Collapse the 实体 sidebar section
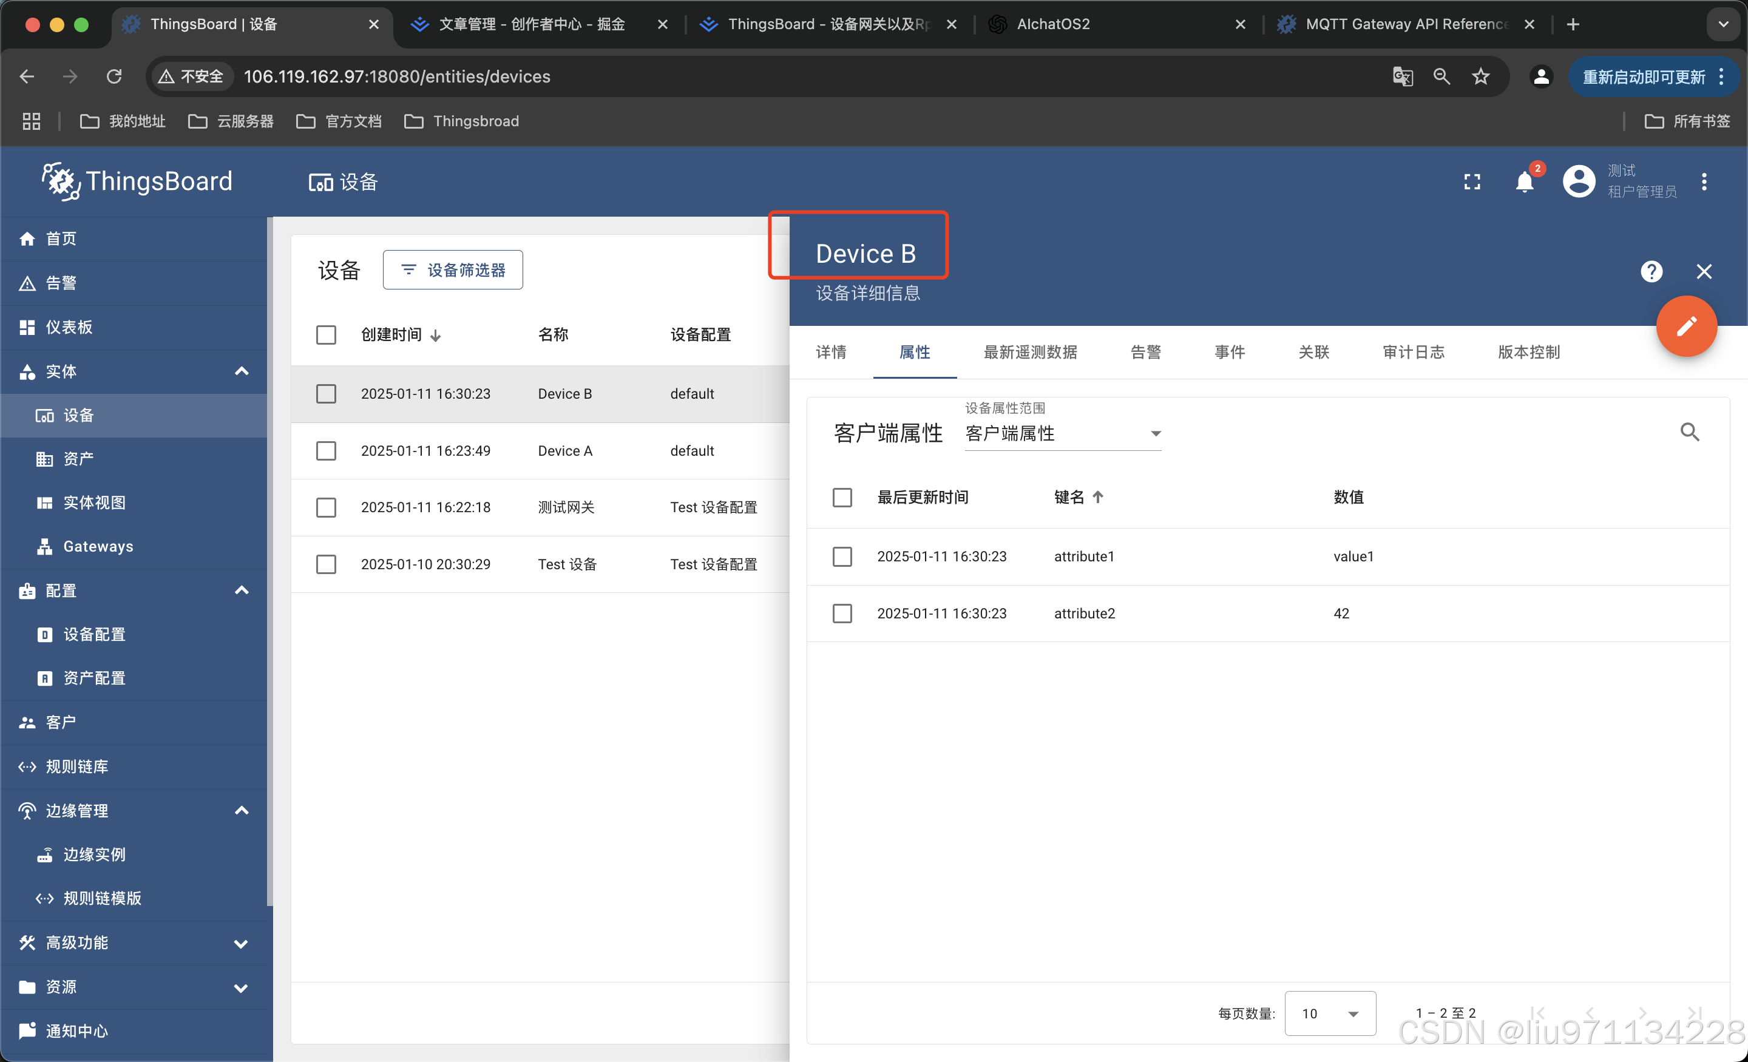Screen dimensions: 1748x1062 click(x=241, y=372)
